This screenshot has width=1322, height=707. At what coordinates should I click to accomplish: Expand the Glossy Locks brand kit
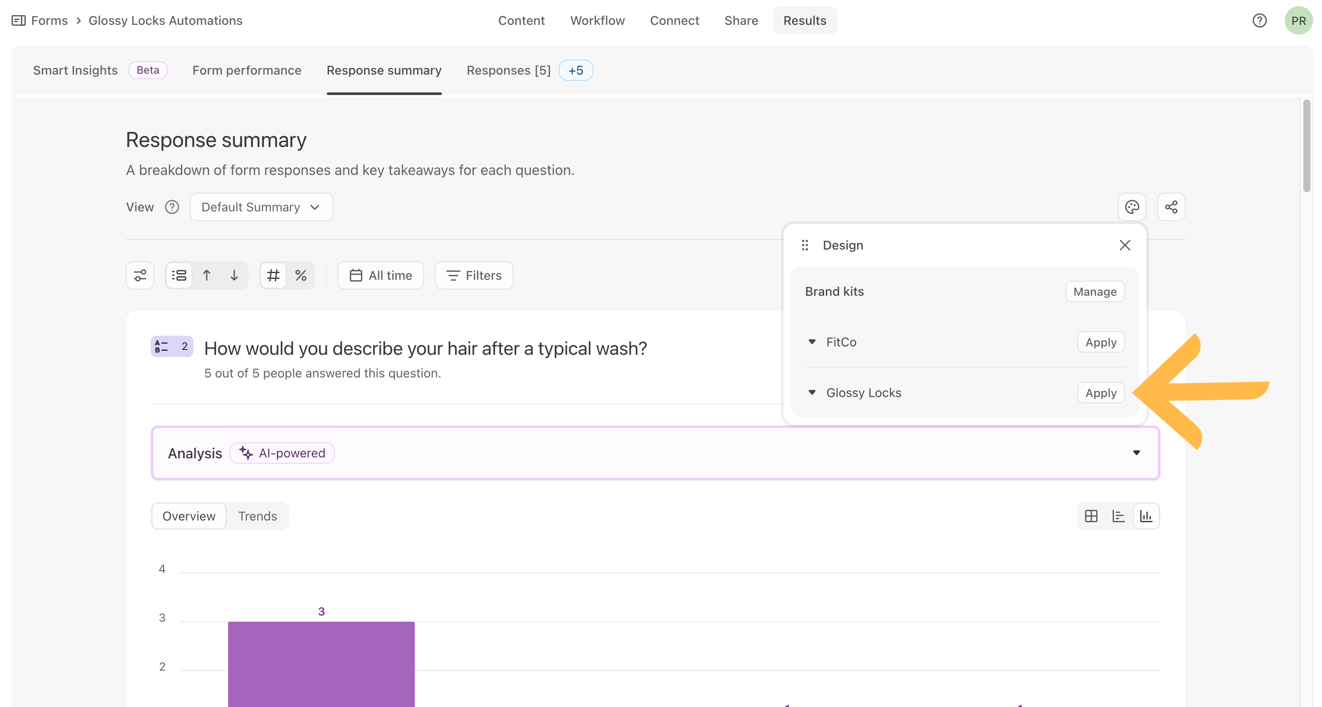point(812,393)
